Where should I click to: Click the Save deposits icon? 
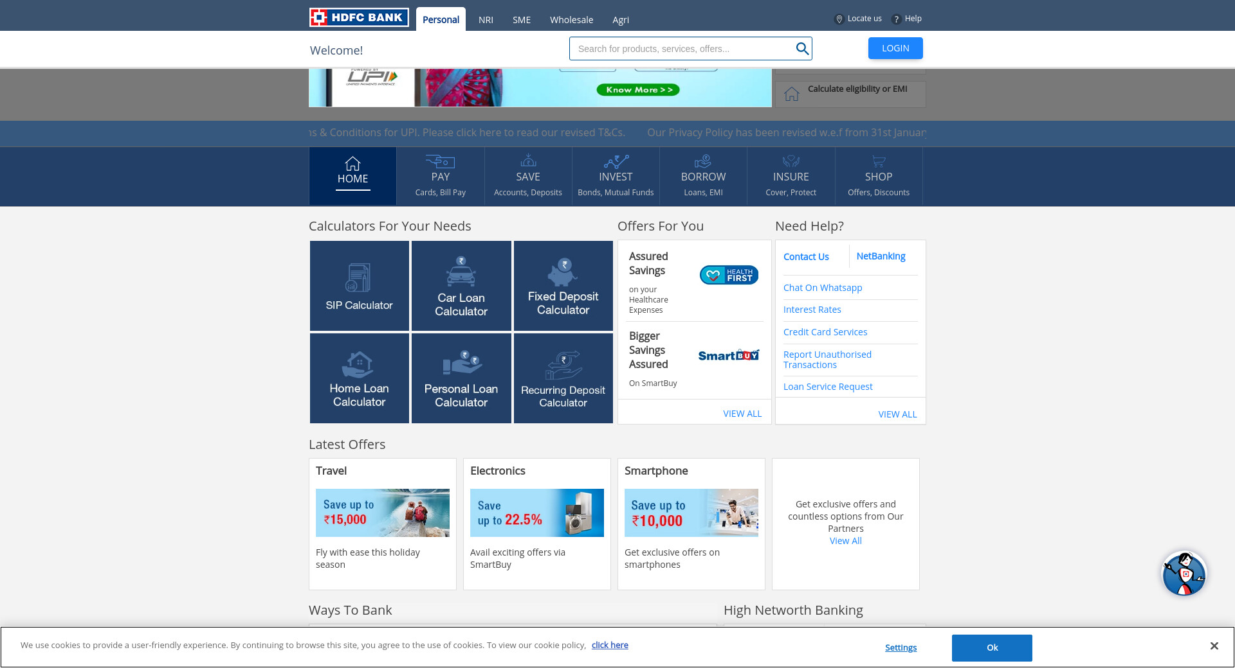[528, 160]
